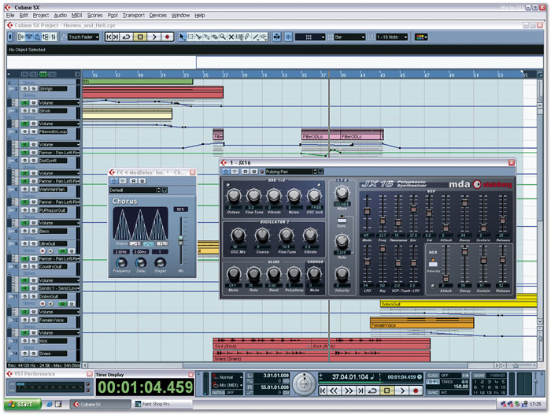
Task: Select the Glue tool in toolbar
Action: [206, 37]
